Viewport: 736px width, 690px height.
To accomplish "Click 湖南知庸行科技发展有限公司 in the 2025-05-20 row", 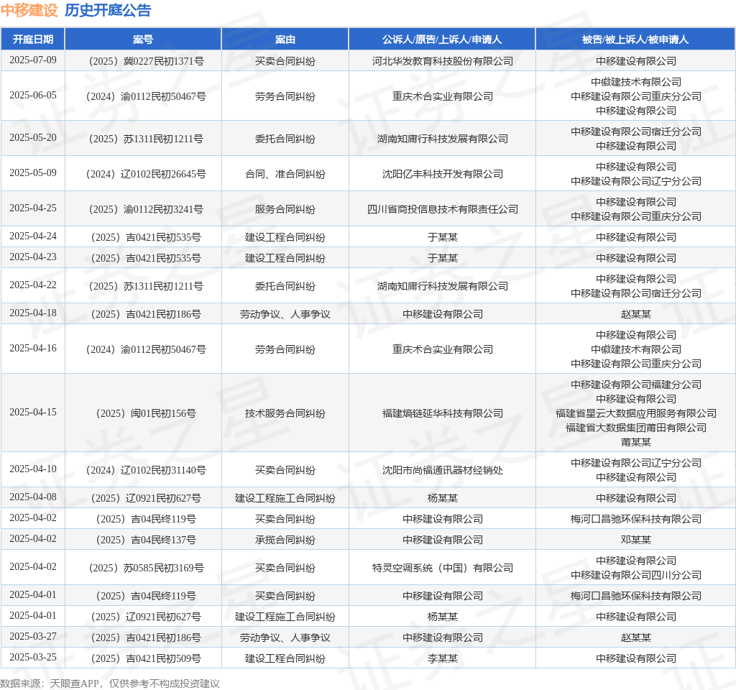I will point(443,139).
